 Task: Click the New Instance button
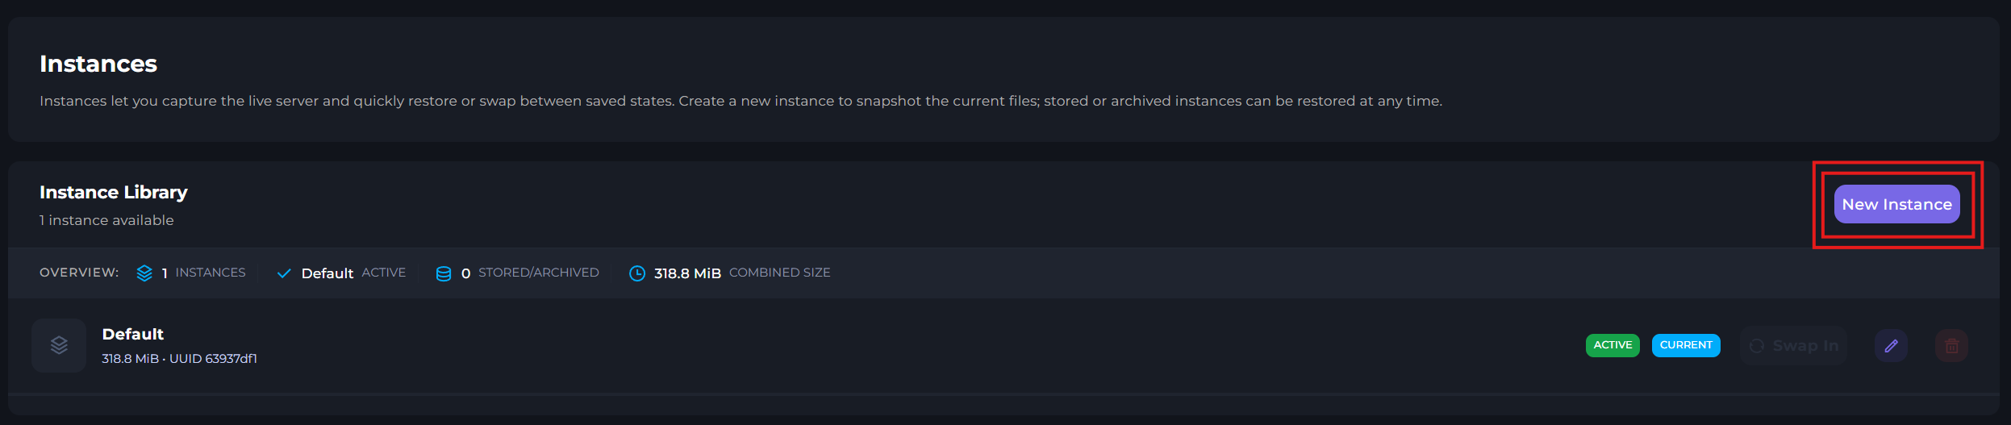pos(1896,204)
